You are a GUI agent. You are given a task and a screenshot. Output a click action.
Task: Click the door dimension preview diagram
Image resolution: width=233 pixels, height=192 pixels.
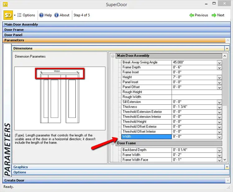(60, 98)
